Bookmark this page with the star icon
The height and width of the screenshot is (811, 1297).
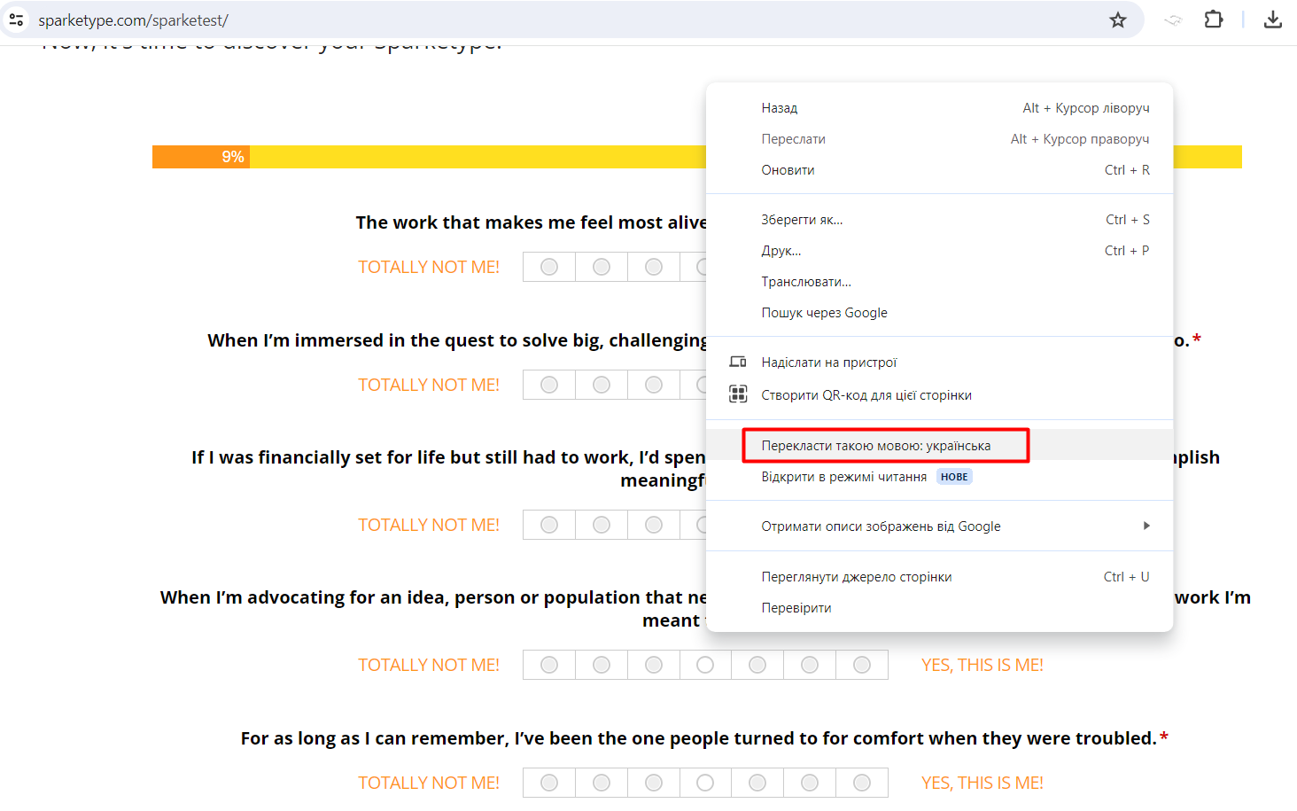tap(1118, 19)
